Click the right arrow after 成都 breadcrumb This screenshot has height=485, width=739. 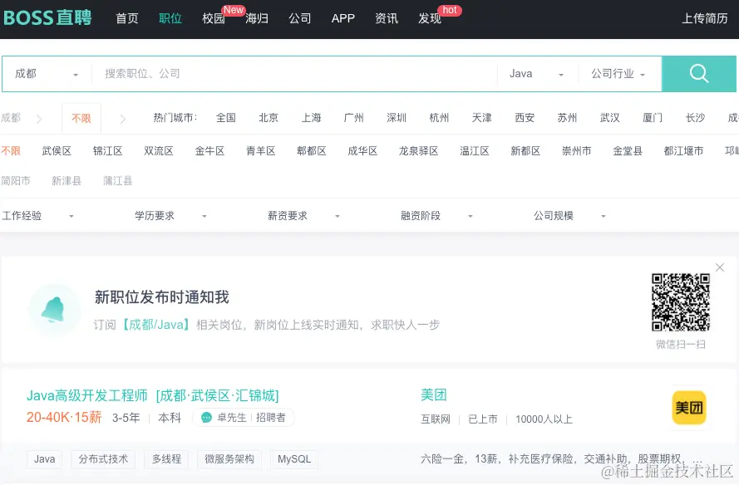tap(39, 119)
